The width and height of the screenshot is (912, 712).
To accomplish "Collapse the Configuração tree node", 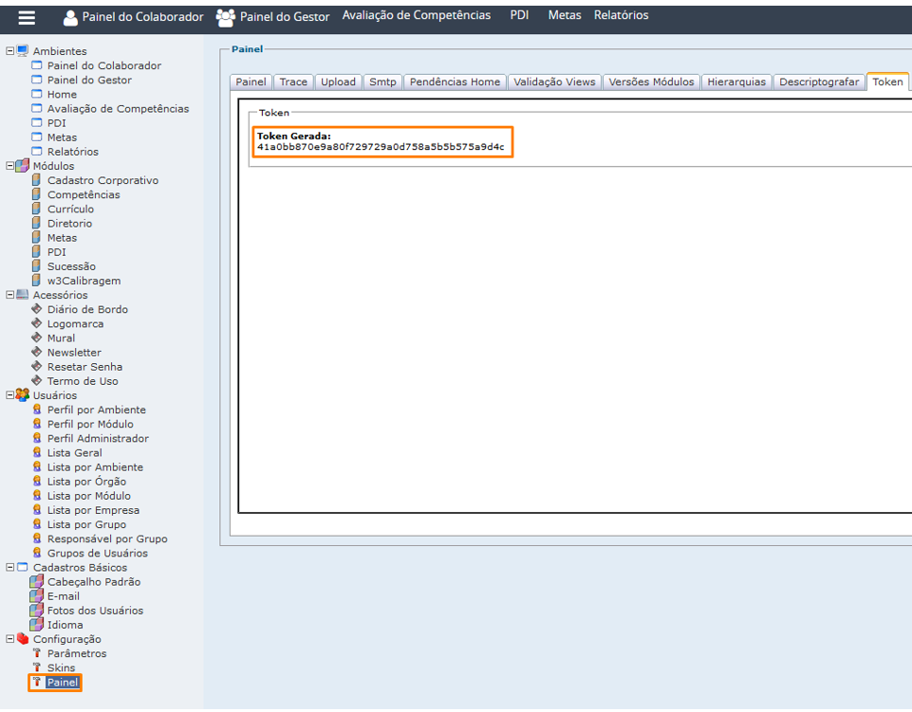I will pyautogui.click(x=9, y=639).
